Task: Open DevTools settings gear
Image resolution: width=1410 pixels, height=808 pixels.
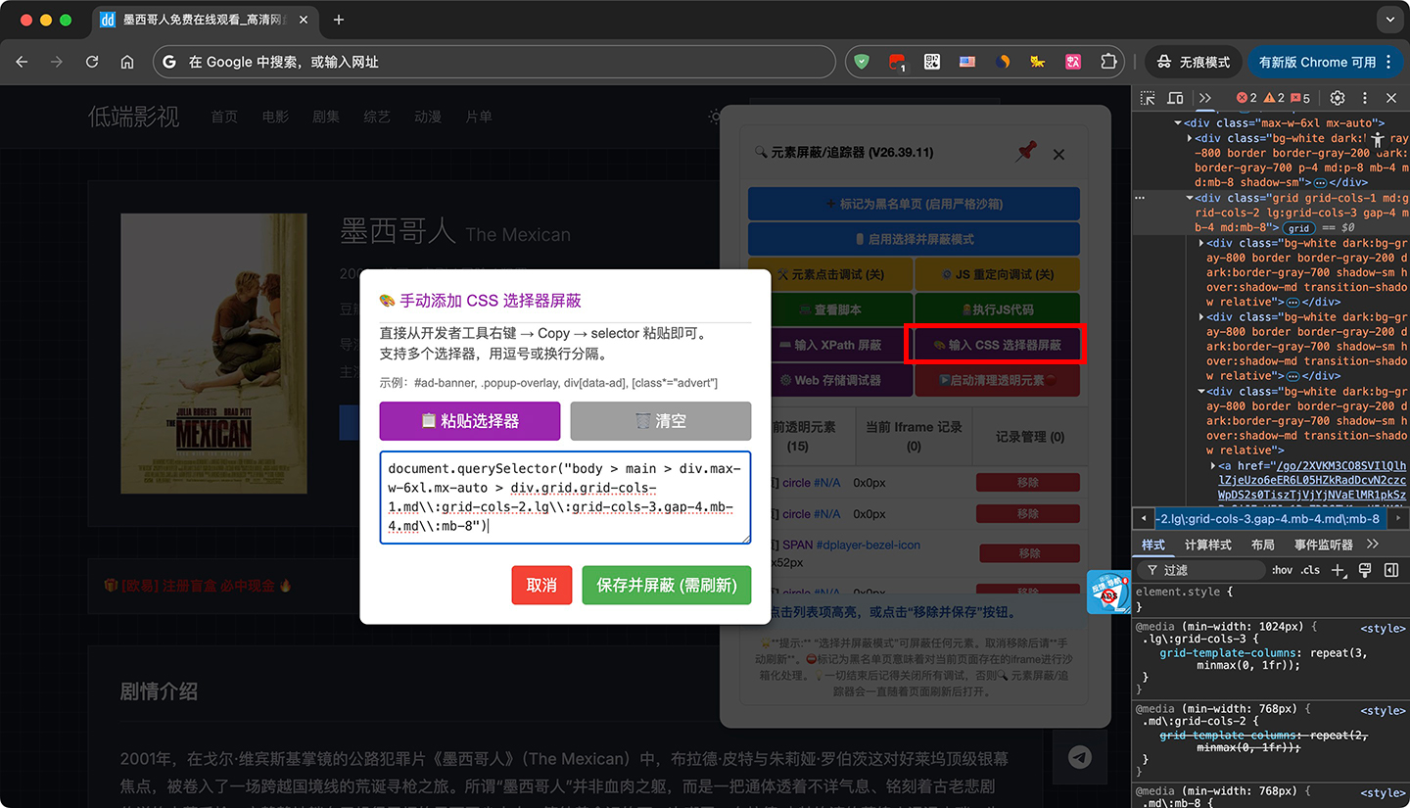Action: [1337, 97]
